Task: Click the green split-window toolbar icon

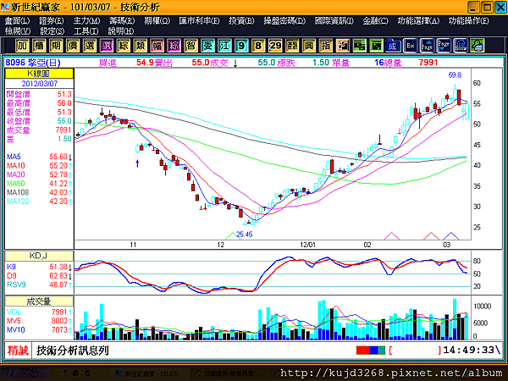Action: pos(359,46)
